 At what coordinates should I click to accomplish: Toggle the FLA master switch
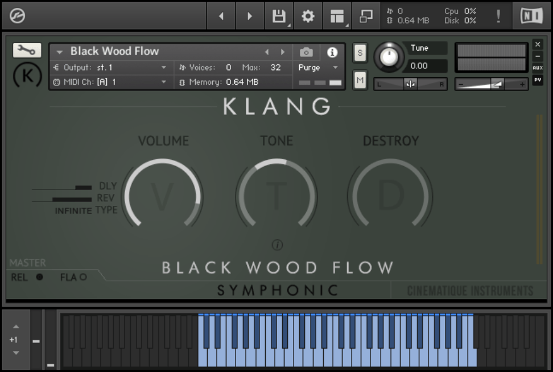(83, 277)
